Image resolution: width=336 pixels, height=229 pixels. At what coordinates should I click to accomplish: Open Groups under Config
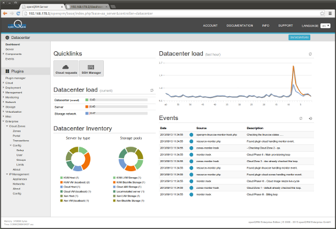21,160
